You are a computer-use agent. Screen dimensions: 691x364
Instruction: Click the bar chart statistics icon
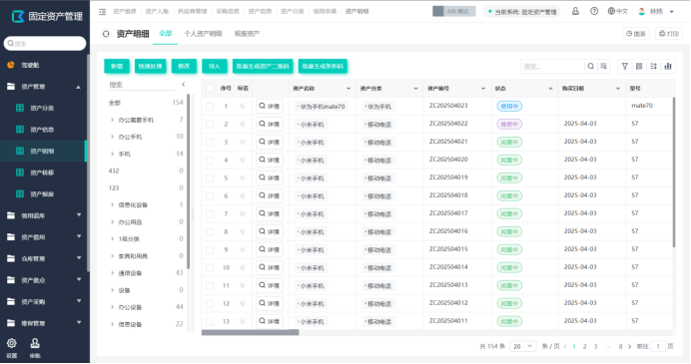pos(668,66)
